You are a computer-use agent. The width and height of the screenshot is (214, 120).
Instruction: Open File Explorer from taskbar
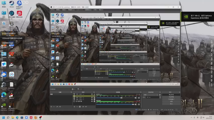pos(13,117)
